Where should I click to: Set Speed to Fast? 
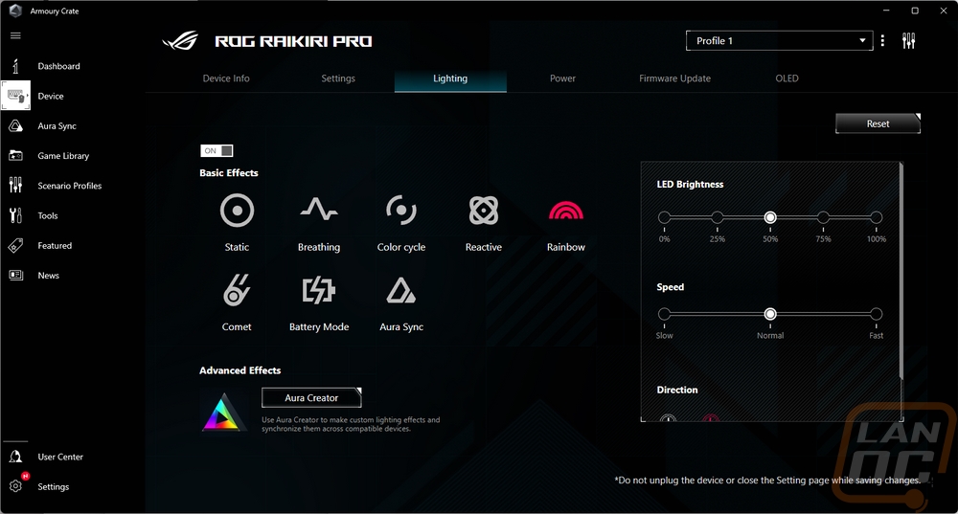(876, 314)
